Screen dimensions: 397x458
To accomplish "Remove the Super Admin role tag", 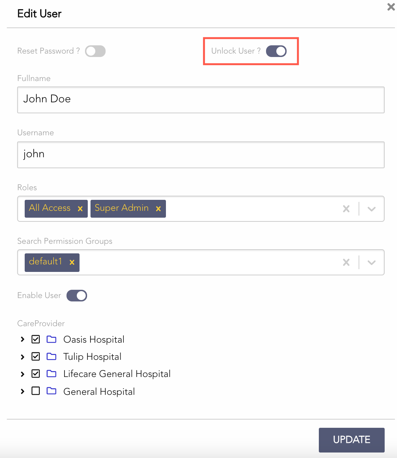I will tap(158, 209).
